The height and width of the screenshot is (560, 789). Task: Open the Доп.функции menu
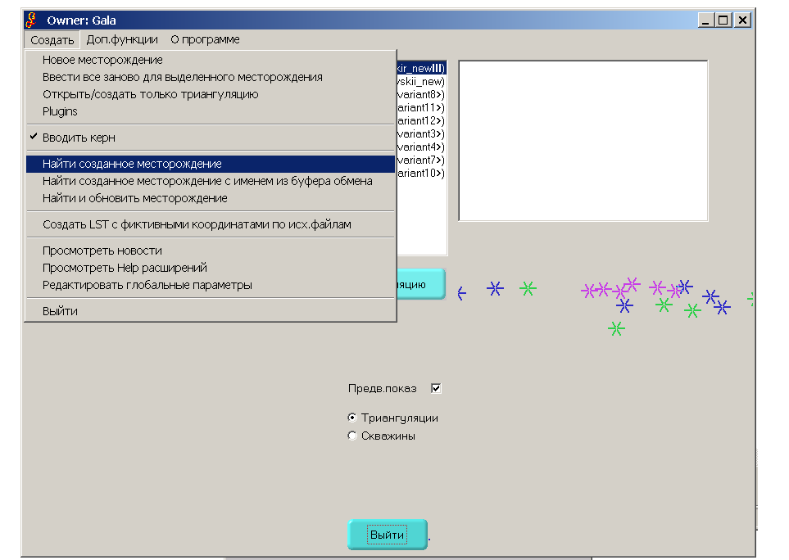coord(122,39)
